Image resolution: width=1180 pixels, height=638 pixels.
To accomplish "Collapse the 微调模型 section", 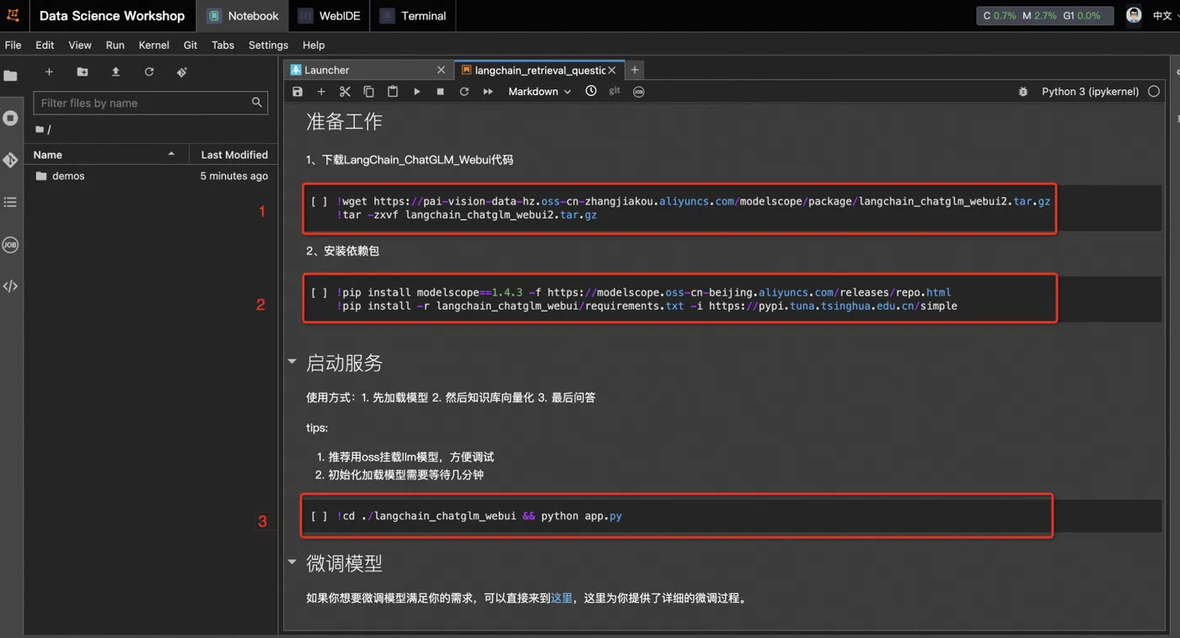I will tap(292, 561).
